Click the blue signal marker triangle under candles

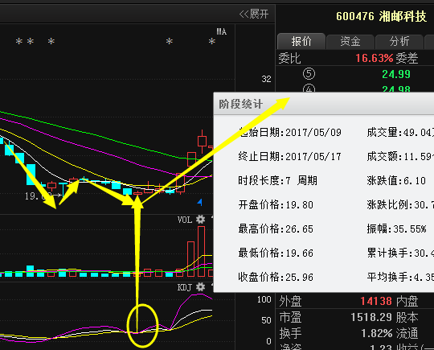pos(200,202)
